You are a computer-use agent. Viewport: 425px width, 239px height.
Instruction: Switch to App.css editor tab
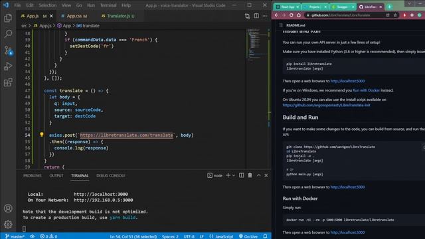pyautogui.click(x=74, y=16)
